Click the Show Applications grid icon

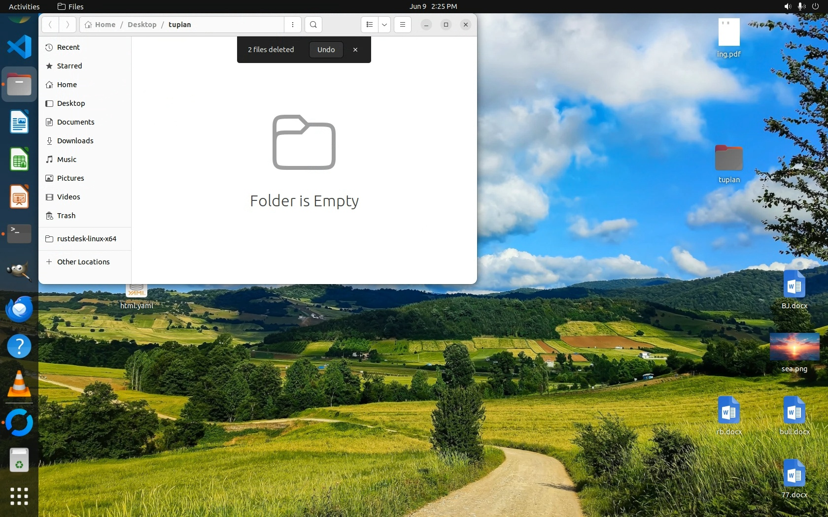point(19,496)
